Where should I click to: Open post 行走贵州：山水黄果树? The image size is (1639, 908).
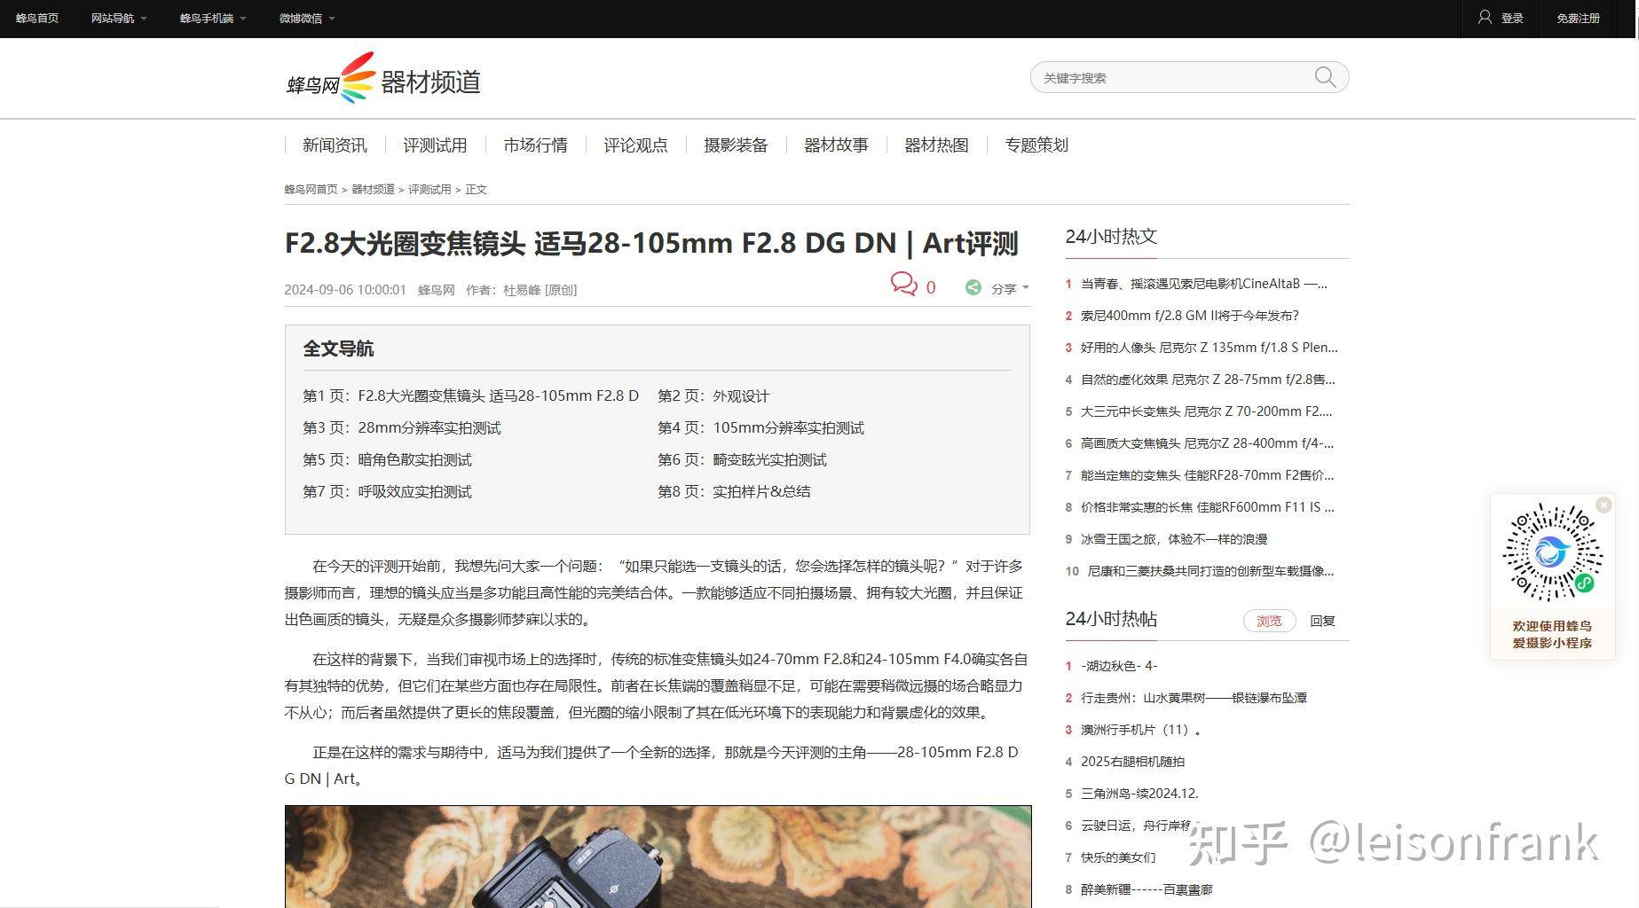pyautogui.click(x=1194, y=698)
